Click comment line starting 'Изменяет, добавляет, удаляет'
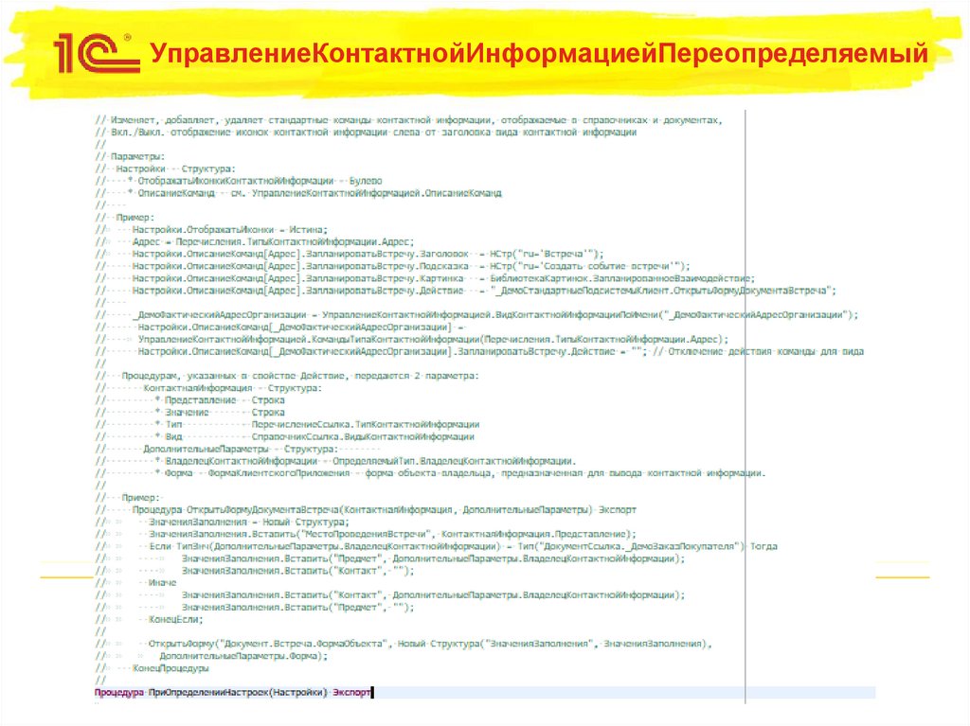 (x=408, y=120)
